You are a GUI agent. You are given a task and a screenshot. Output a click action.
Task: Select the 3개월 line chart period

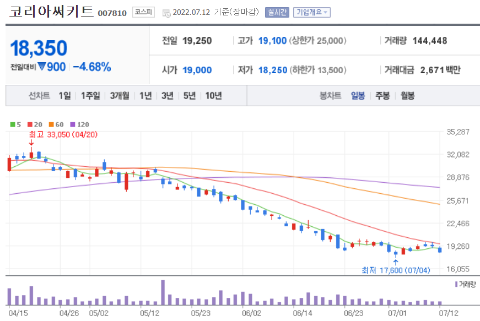click(x=120, y=96)
